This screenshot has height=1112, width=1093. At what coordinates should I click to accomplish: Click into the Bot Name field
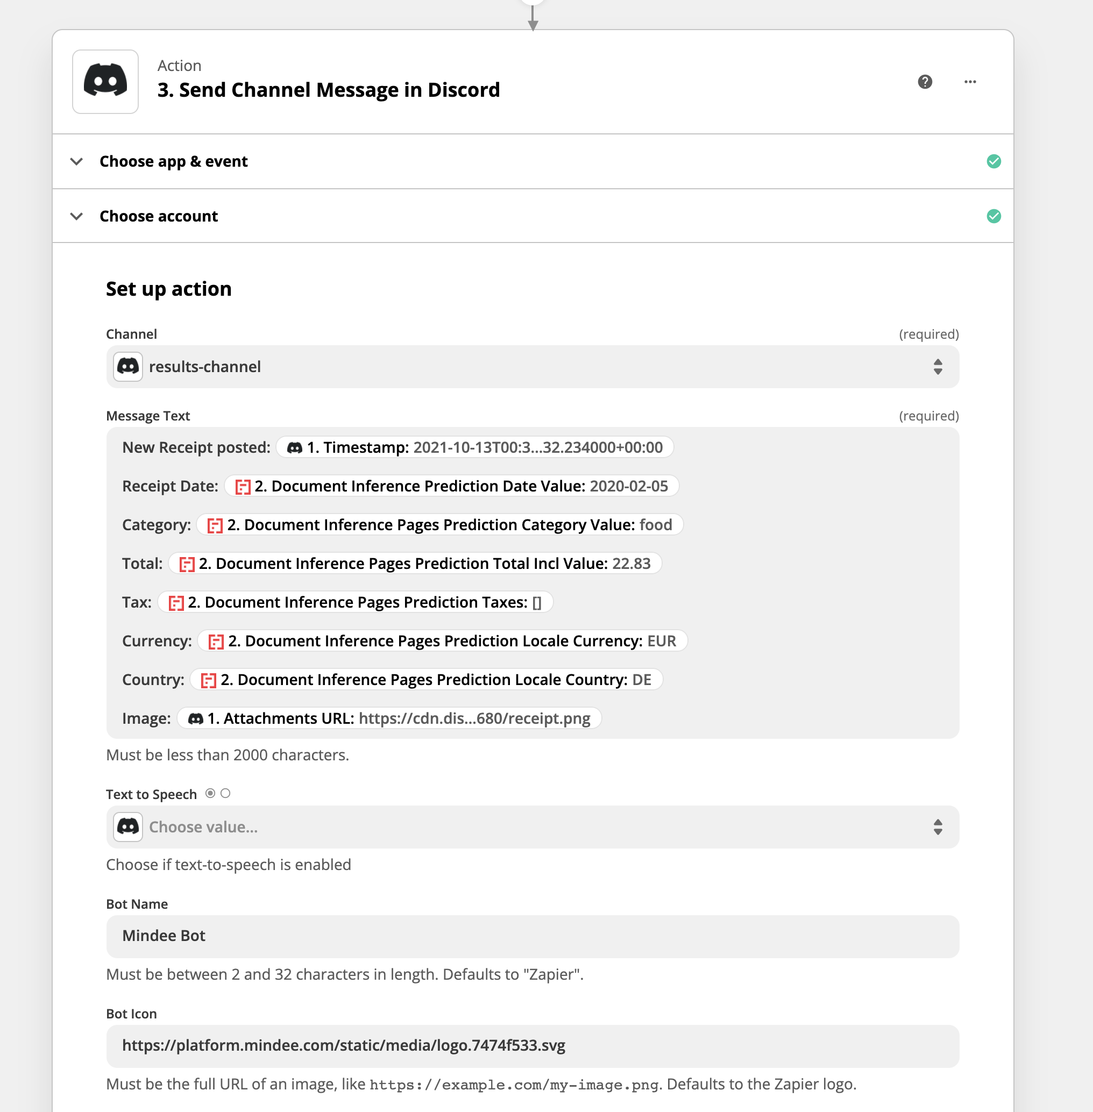point(532,936)
